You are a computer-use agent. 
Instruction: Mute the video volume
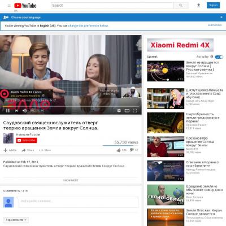[24, 111]
